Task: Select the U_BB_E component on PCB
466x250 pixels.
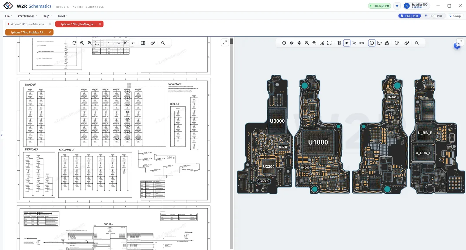Action: [x=425, y=133]
